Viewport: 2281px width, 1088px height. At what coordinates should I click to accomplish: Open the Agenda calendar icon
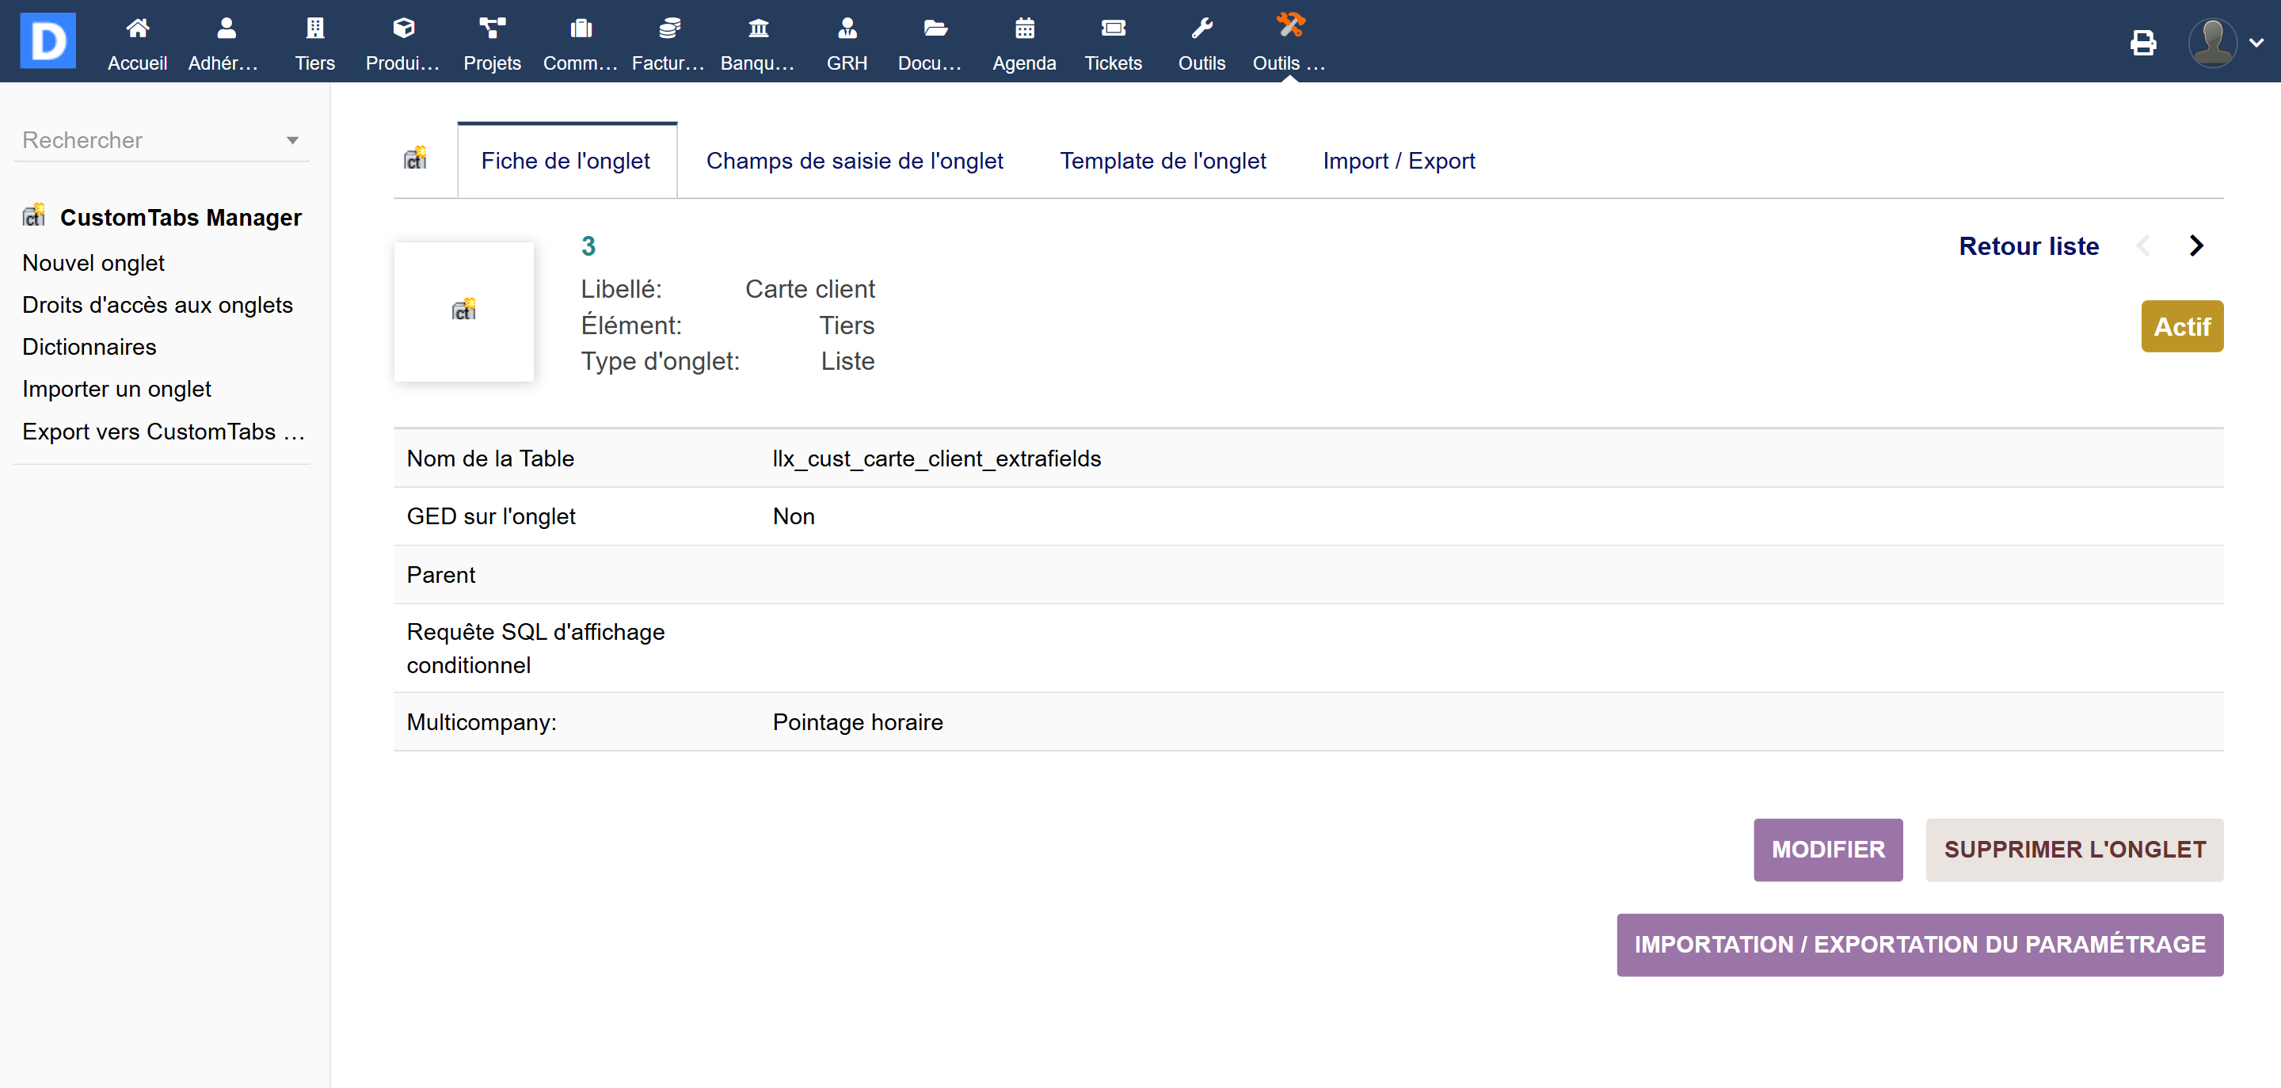pos(1023,29)
